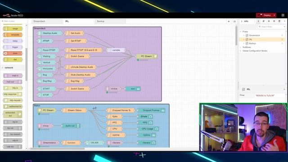Screen dimensions: 288x162
Task: Toggle the Backup flow enable icon in outliner
Action: 282,43
